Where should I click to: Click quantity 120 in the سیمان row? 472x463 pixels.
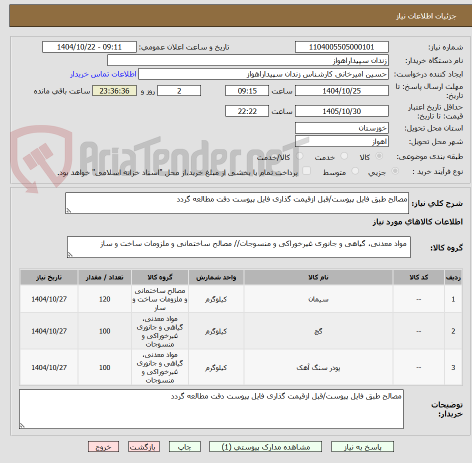pyautogui.click(x=105, y=299)
